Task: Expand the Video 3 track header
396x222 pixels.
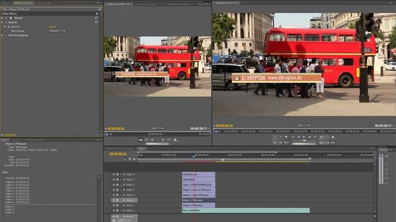Action: (124, 200)
